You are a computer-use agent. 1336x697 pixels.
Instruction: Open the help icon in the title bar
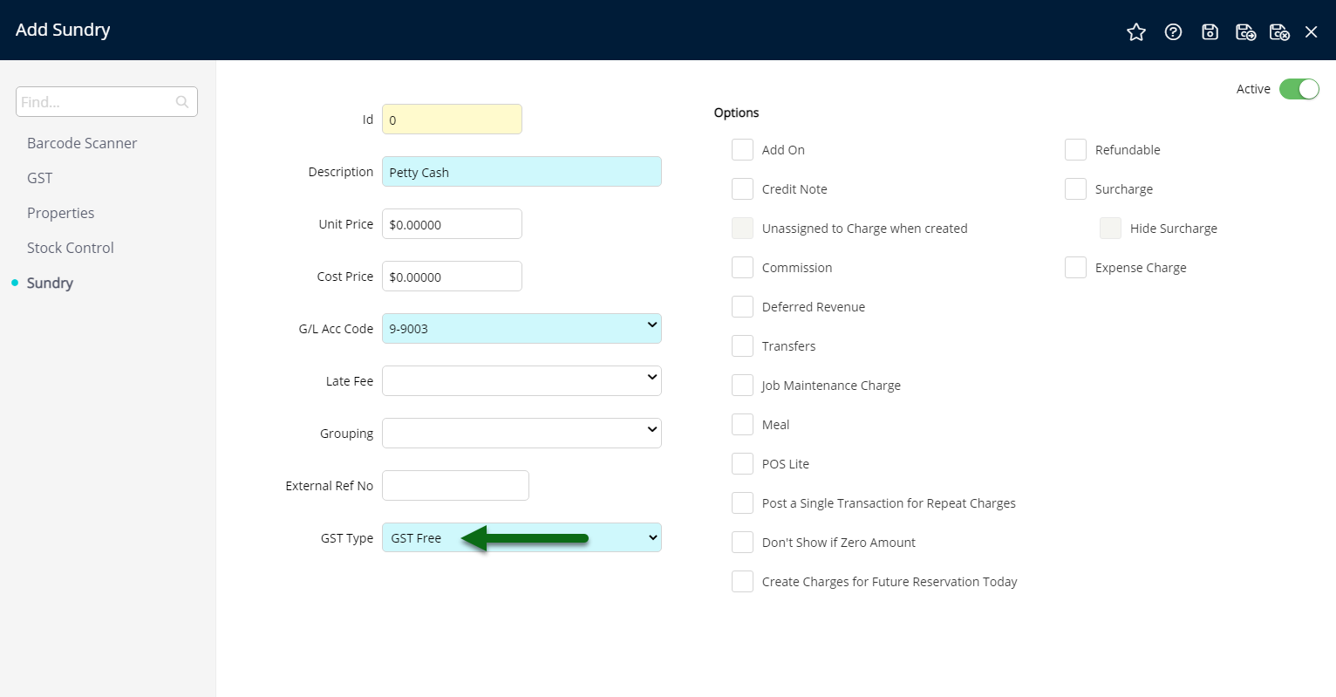(1173, 31)
